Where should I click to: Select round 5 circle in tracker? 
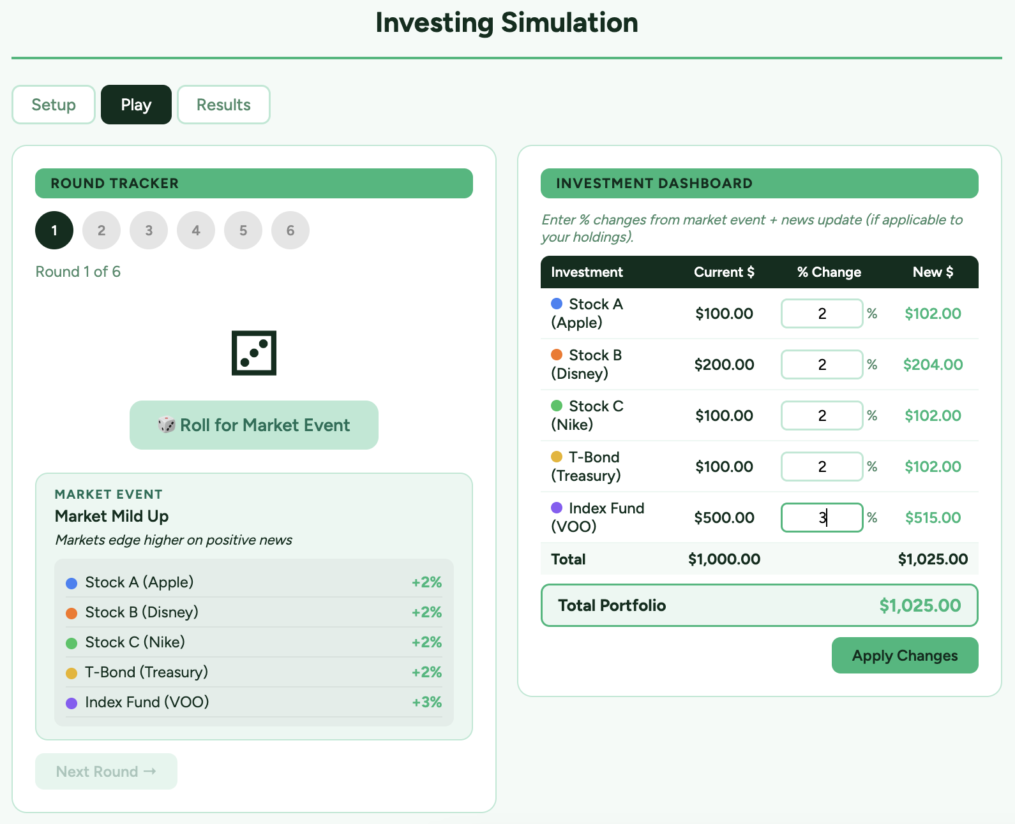243,230
